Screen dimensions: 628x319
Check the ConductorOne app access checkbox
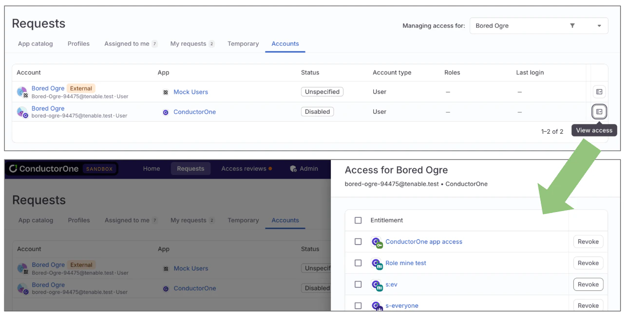pos(358,242)
